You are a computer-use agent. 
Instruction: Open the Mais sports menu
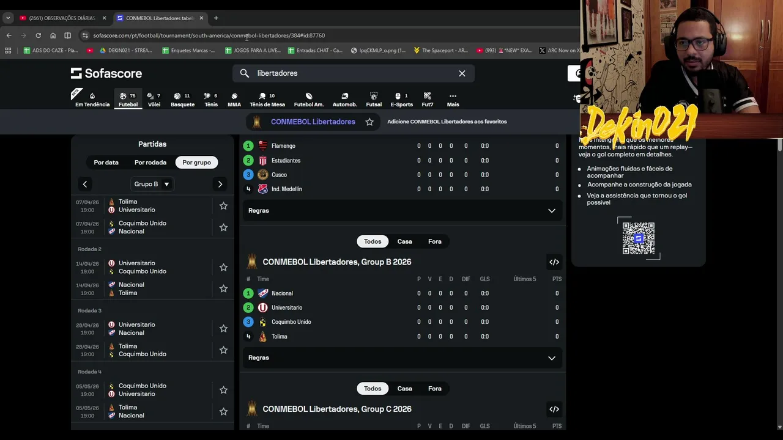453,100
